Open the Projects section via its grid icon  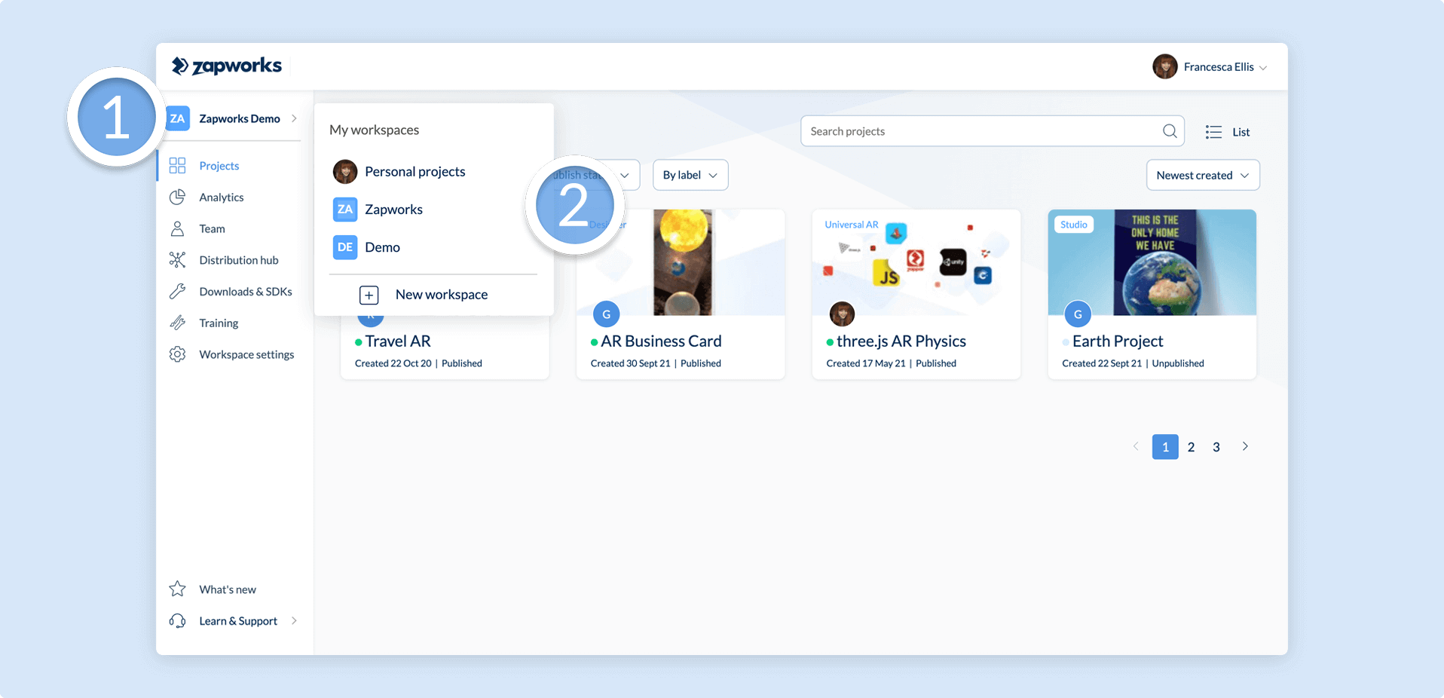pyautogui.click(x=177, y=166)
